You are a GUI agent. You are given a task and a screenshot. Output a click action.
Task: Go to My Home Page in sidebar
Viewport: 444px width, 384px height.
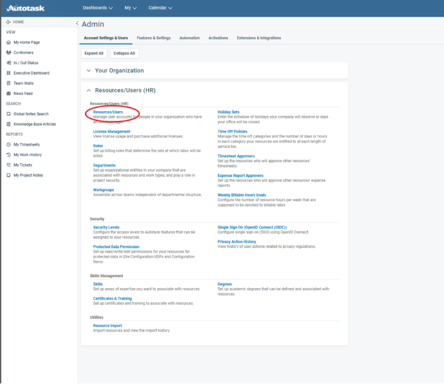pyautogui.click(x=26, y=43)
